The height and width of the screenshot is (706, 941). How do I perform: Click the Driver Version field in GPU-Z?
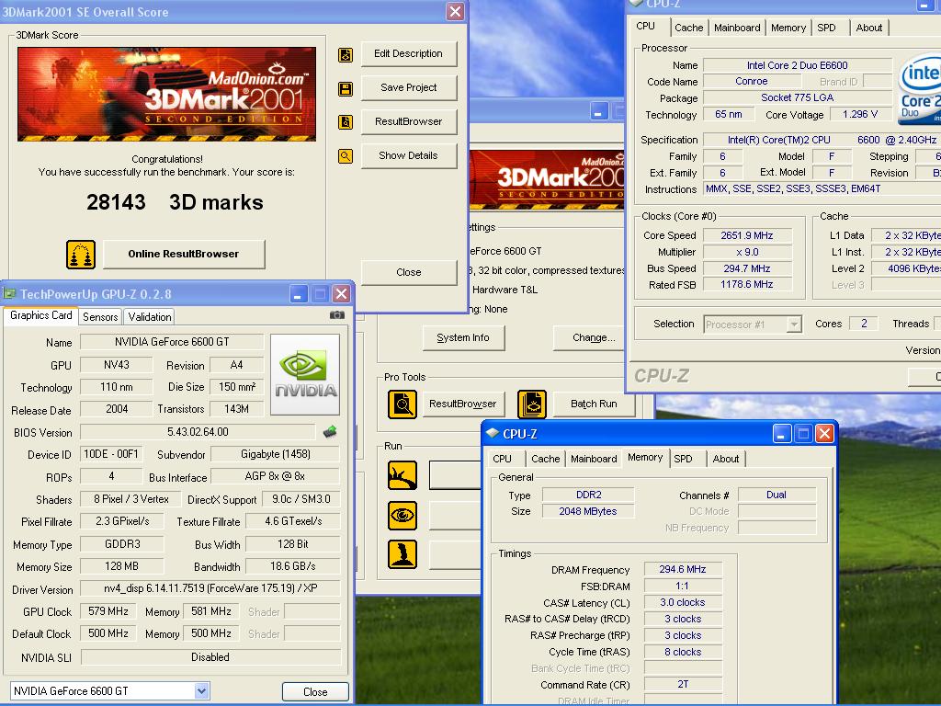tap(210, 588)
